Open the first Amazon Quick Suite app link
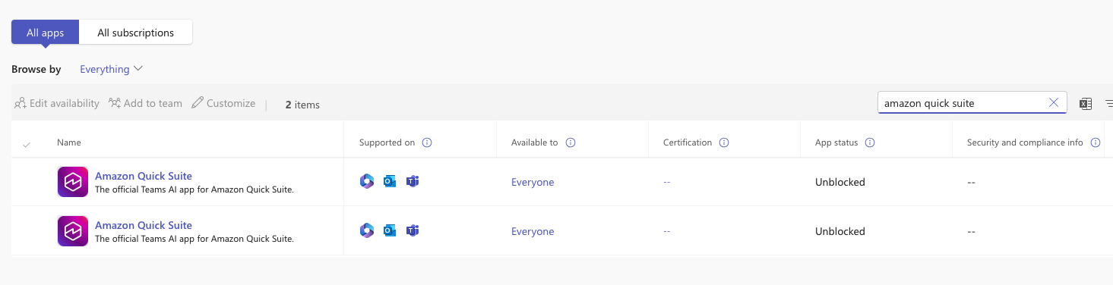The height and width of the screenshot is (285, 1113). [x=144, y=176]
